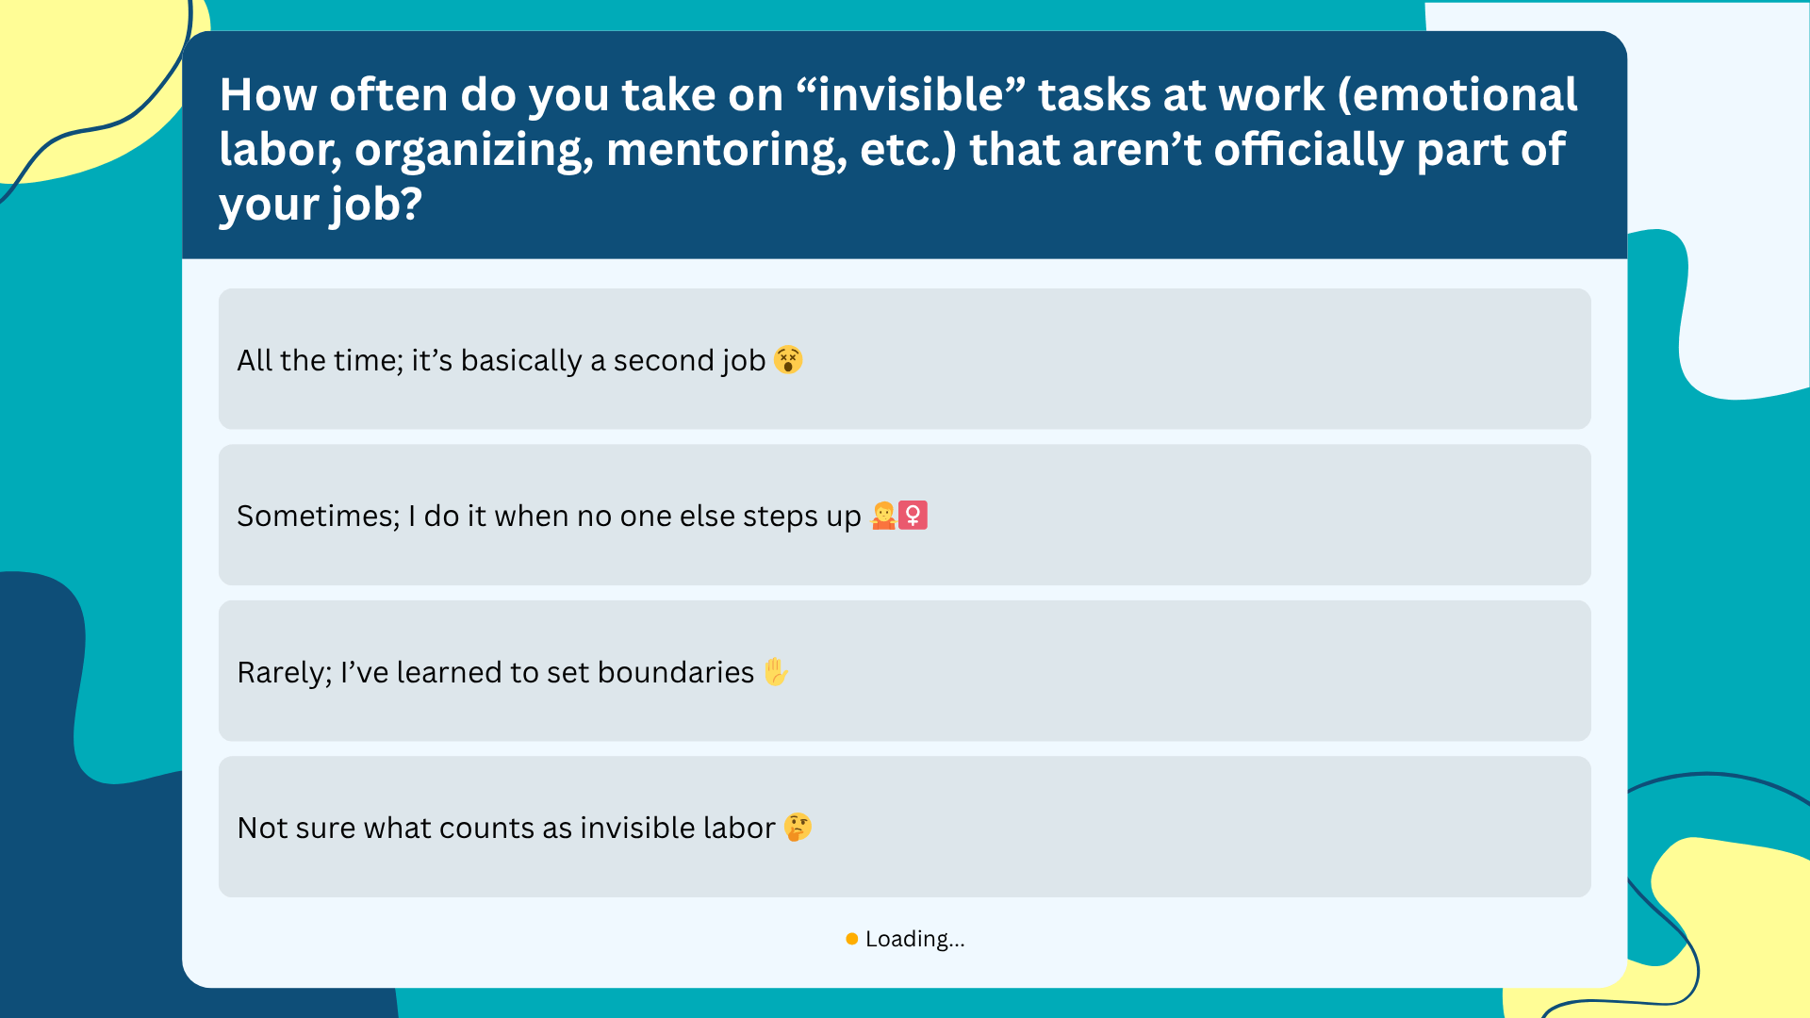
Task: Click the 'Loading...' status text
Action: coord(915,939)
